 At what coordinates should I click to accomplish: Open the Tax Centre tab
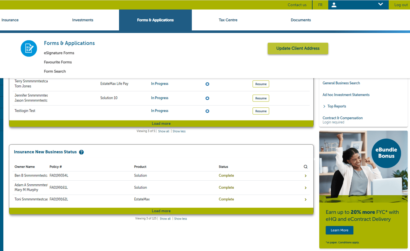coord(228,20)
